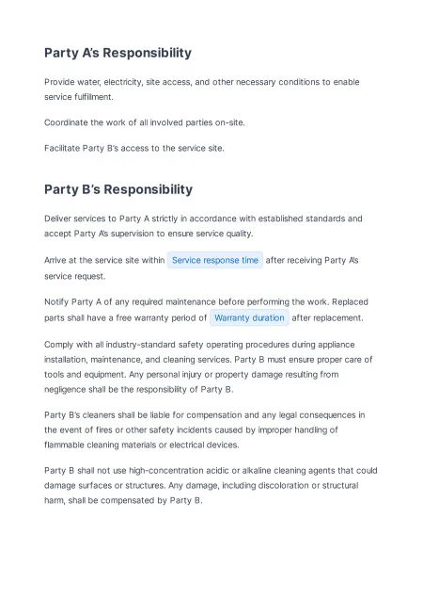
Task: Click the after replacement. text
Action: click(327, 317)
